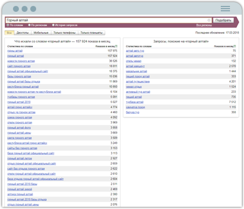Open 'горный алтай зимой' link
Screen dimensions: 244x209
(20, 189)
